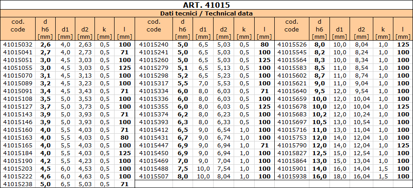Click the ART. 41015 title header

(206, 5)
